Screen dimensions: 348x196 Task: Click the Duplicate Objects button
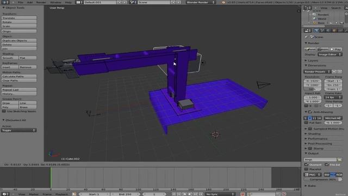[19, 40]
